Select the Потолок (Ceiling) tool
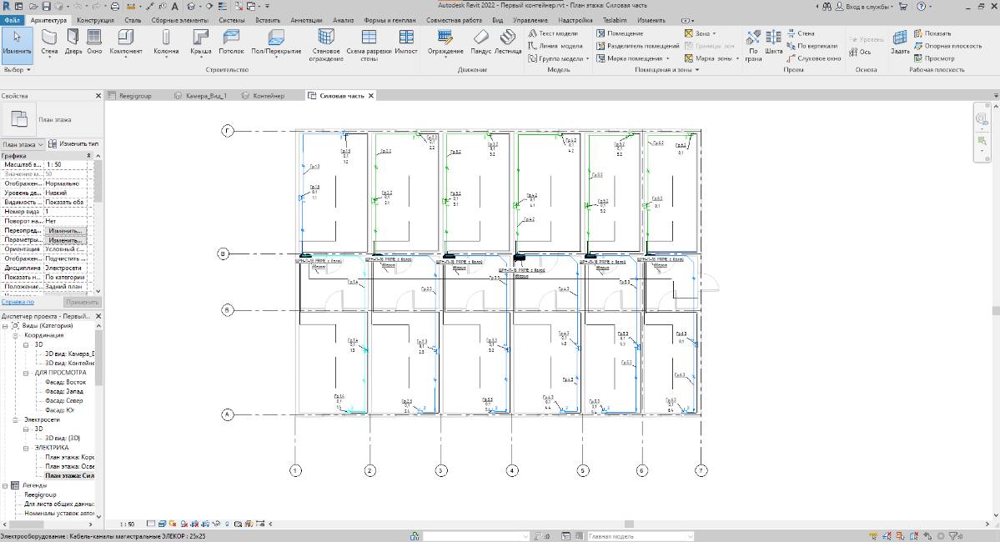This screenshot has height=542, width=1000. (231, 41)
